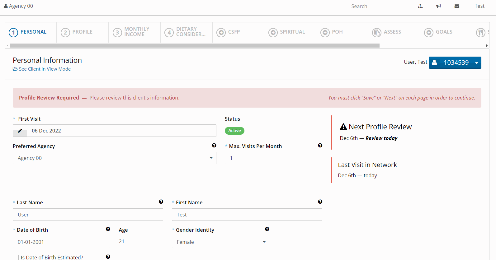Open the Gender Identity dropdown
The image size is (496, 260).
[x=220, y=242]
